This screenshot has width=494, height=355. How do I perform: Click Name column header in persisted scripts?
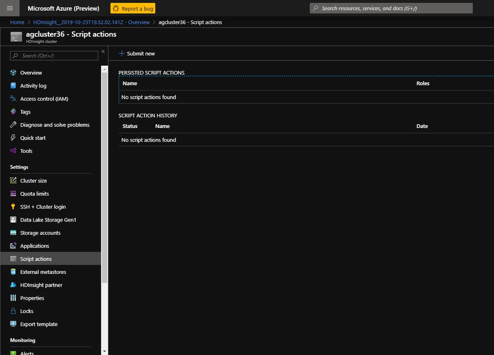point(130,84)
